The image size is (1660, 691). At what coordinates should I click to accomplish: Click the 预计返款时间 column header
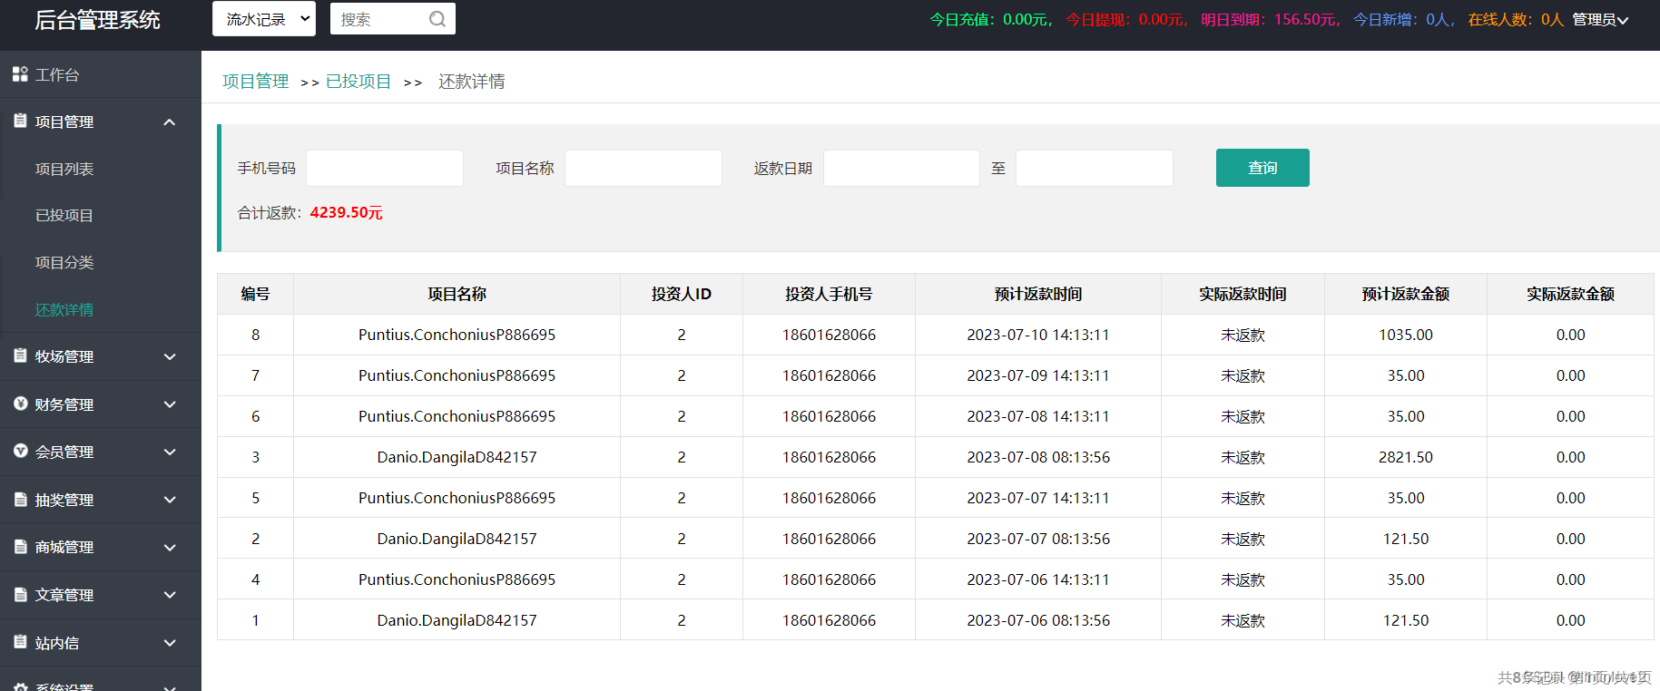[x=1038, y=294]
